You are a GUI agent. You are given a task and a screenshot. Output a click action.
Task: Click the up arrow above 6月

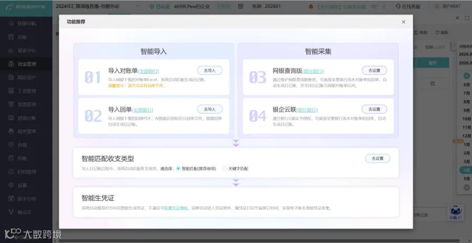tap(467, 76)
